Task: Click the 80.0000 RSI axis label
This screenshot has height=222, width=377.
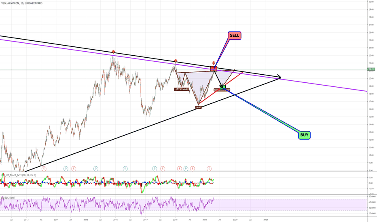Action: click(372, 197)
